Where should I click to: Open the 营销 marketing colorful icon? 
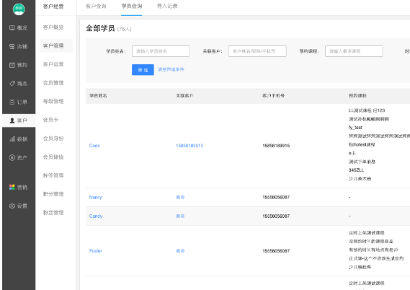pyautogui.click(x=12, y=187)
